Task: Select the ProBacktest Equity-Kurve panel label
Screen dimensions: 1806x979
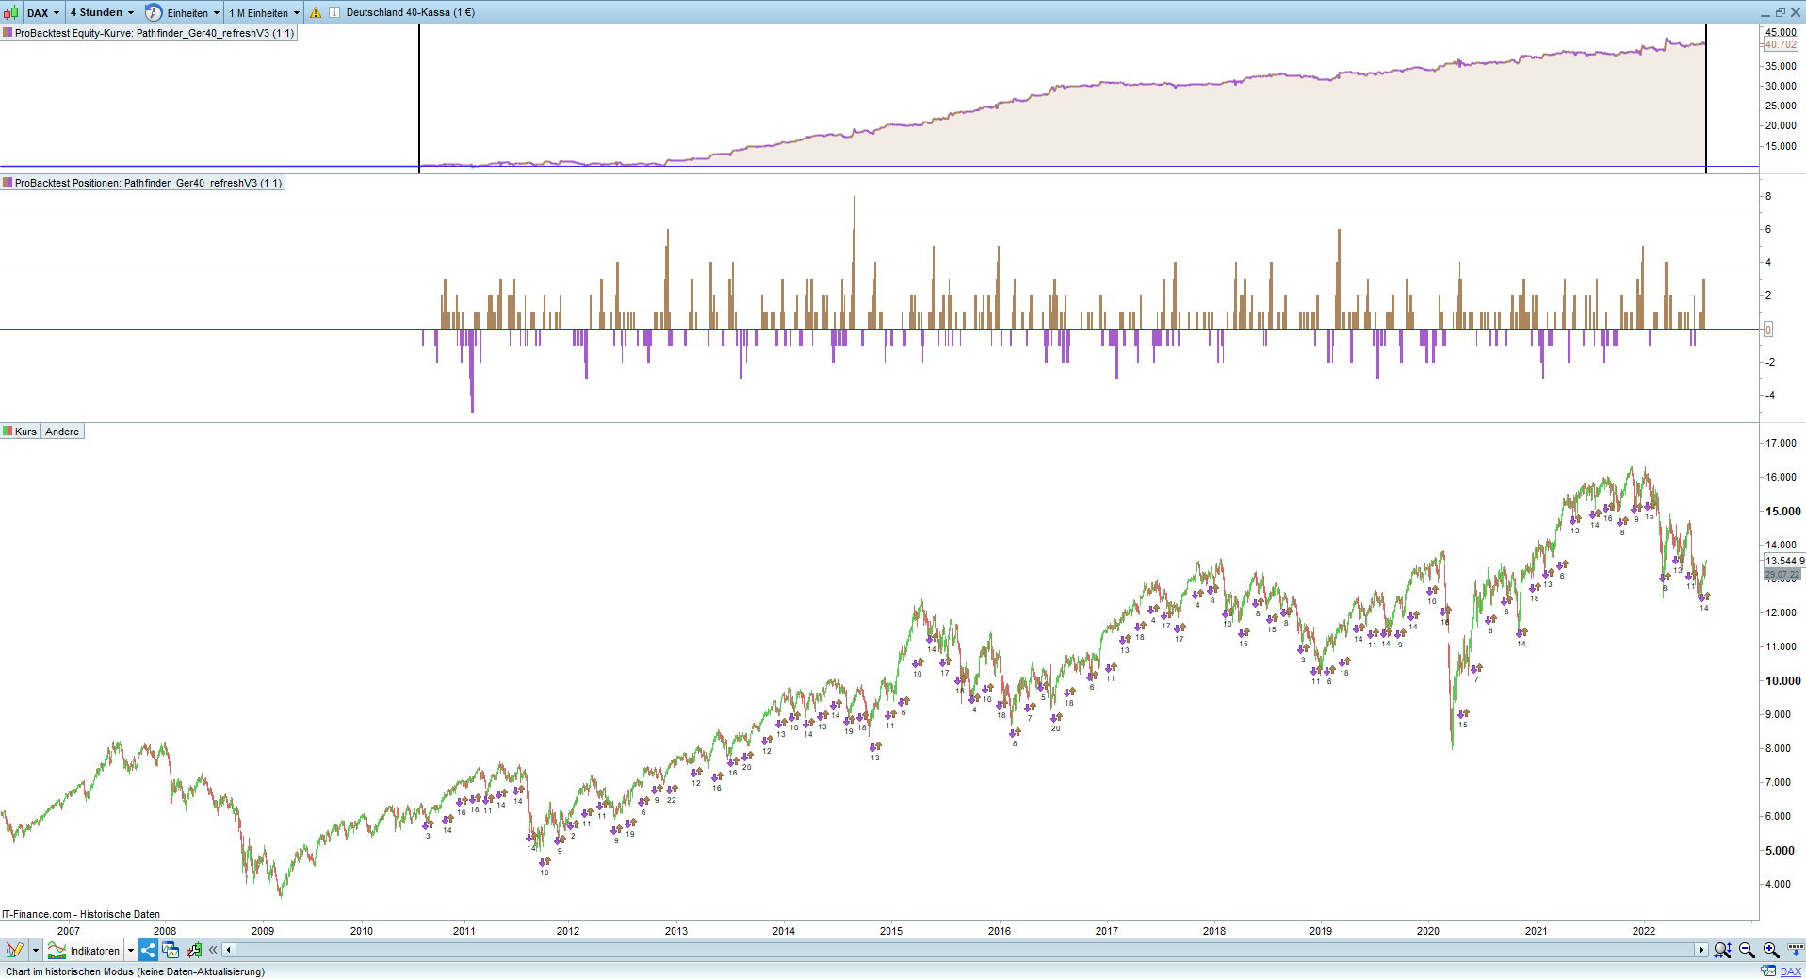Action: [x=149, y=33]
